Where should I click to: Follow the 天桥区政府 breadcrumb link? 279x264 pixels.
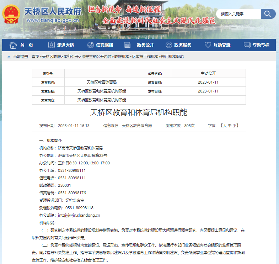[51, 57]
